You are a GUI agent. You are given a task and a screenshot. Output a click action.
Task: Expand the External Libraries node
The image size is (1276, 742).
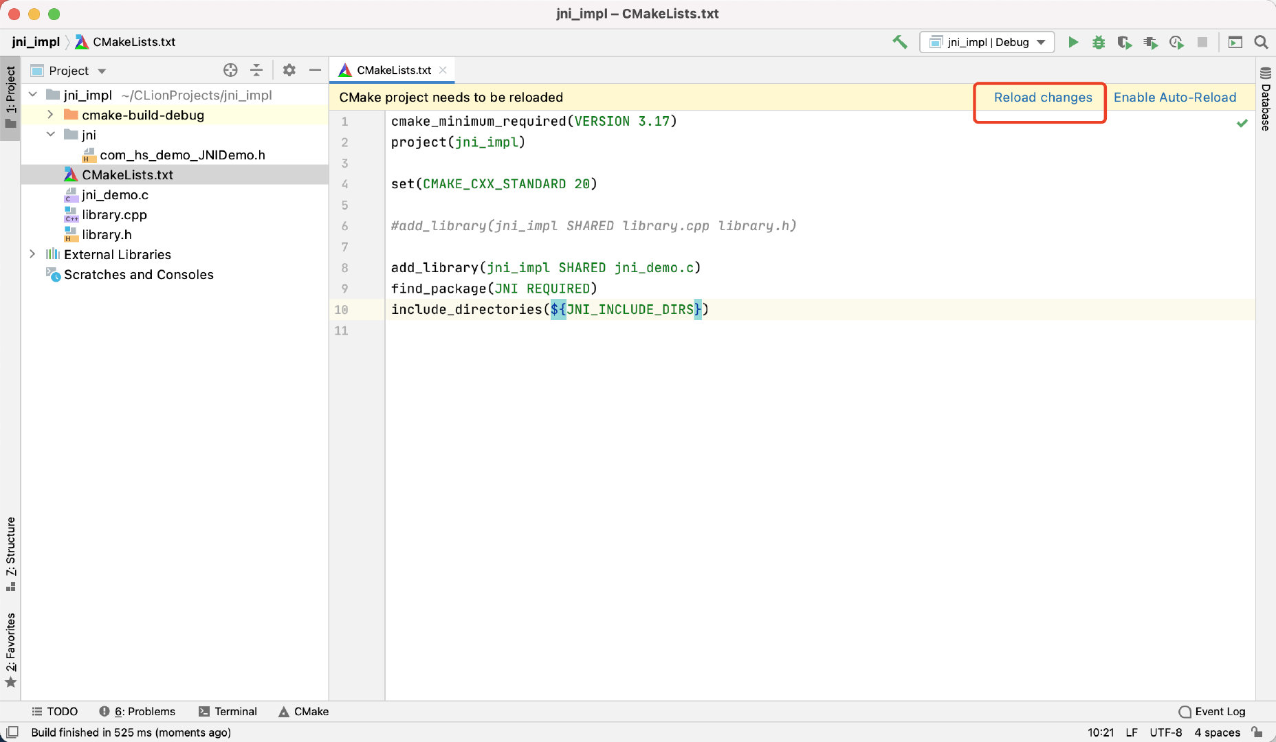click(x=33, y=254)
